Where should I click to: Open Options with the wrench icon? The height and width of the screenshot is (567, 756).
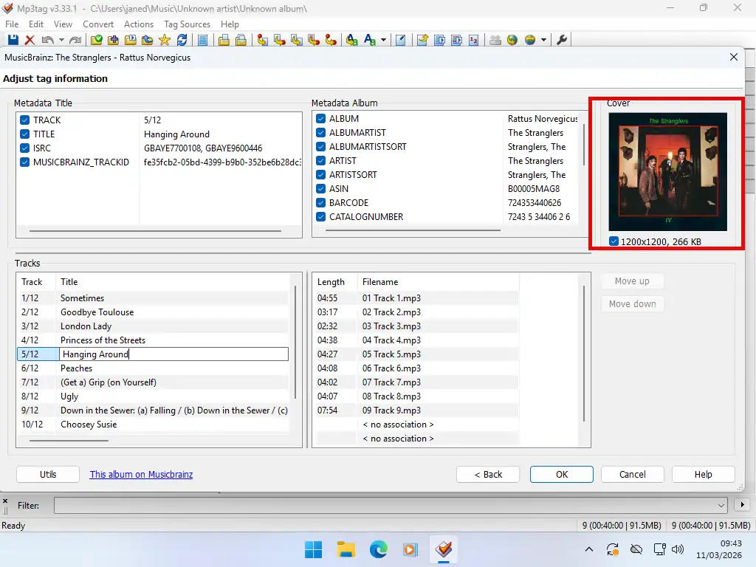562,40
